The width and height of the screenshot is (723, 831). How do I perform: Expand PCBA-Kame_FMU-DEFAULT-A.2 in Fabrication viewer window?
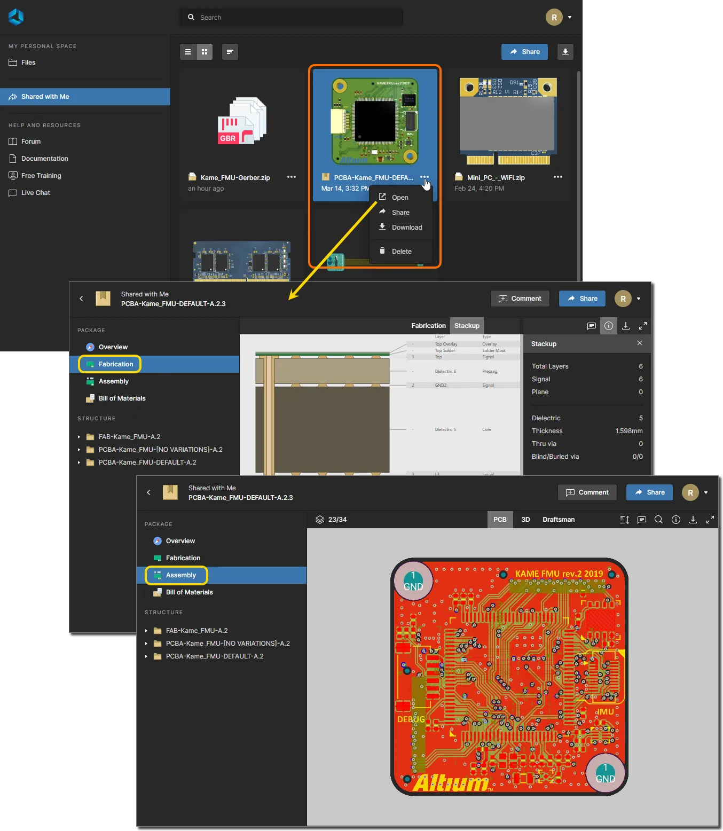click(x=79, y=462)
